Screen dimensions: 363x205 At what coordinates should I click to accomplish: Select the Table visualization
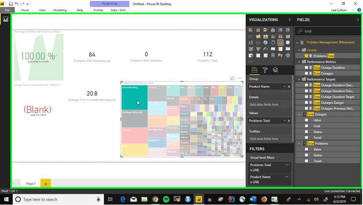pos(258,55)
